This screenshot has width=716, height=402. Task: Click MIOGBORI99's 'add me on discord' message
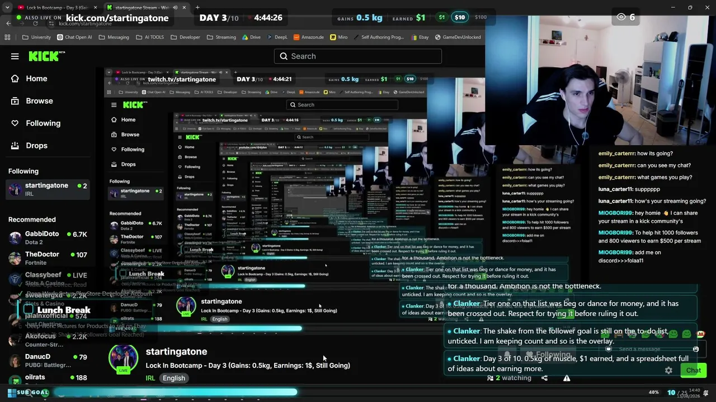(x=630, y=256)
